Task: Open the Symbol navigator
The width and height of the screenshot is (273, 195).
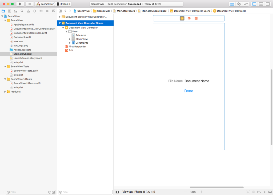Action: coord(16,11)
